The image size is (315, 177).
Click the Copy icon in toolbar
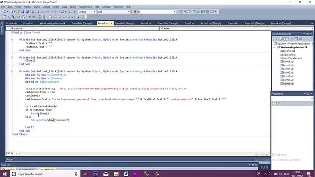click(x=37, y=12)
